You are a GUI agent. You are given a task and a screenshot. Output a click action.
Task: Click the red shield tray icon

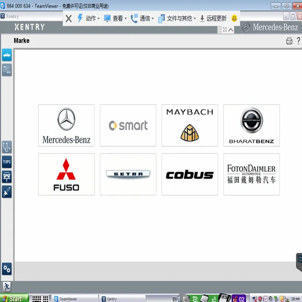pyautogui.click(x=260, y=299)
